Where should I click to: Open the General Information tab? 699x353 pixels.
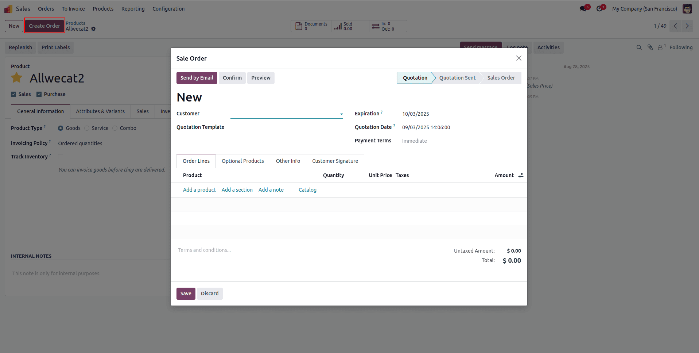[40, 111]
